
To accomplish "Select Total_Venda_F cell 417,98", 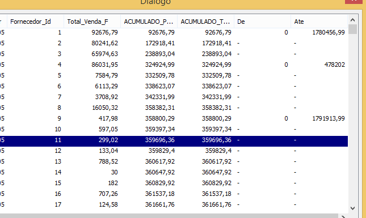I will click(x=108, y=118).
